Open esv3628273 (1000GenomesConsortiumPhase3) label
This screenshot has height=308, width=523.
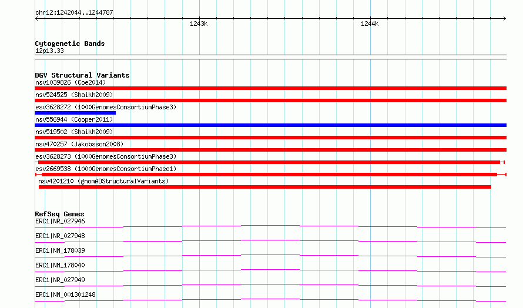point(106,156)
